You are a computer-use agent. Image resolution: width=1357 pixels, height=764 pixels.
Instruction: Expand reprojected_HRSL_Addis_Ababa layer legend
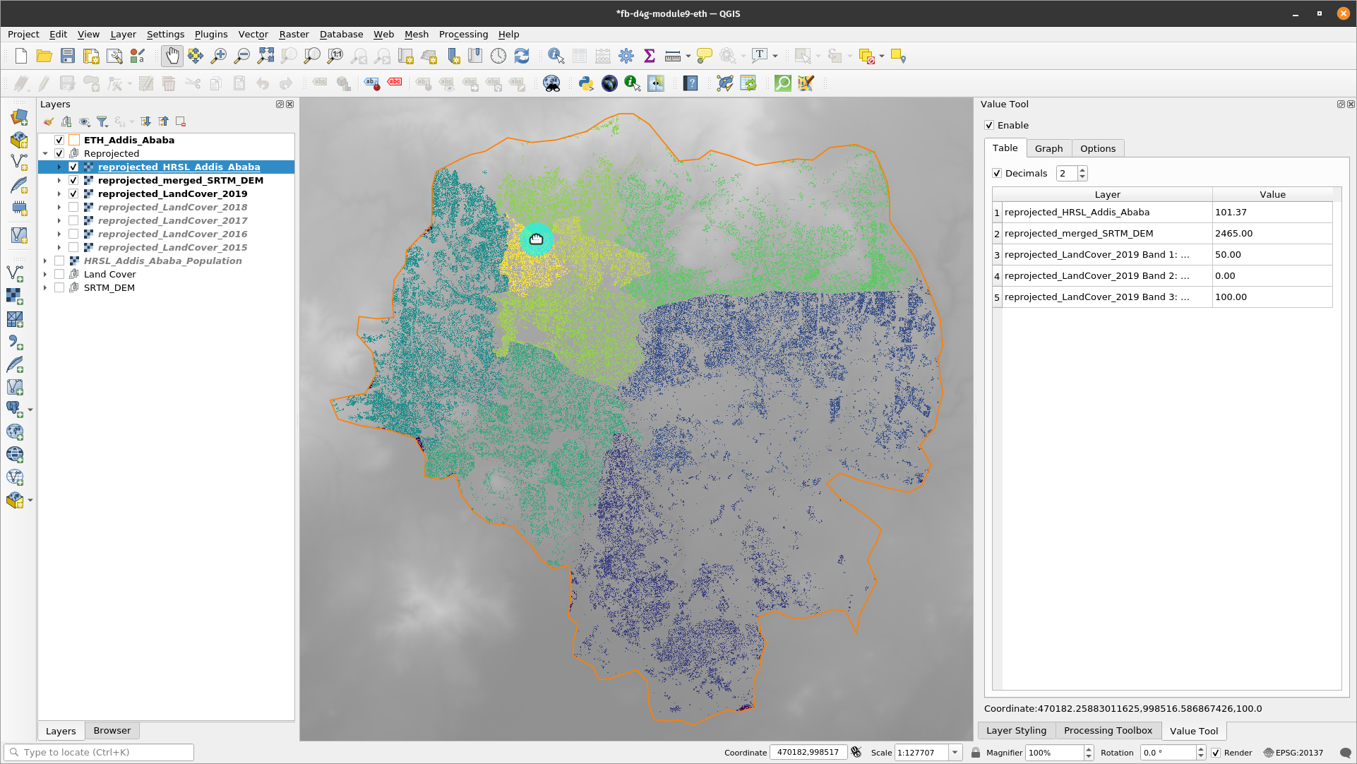pyautogui.click(x=59, y=167)
